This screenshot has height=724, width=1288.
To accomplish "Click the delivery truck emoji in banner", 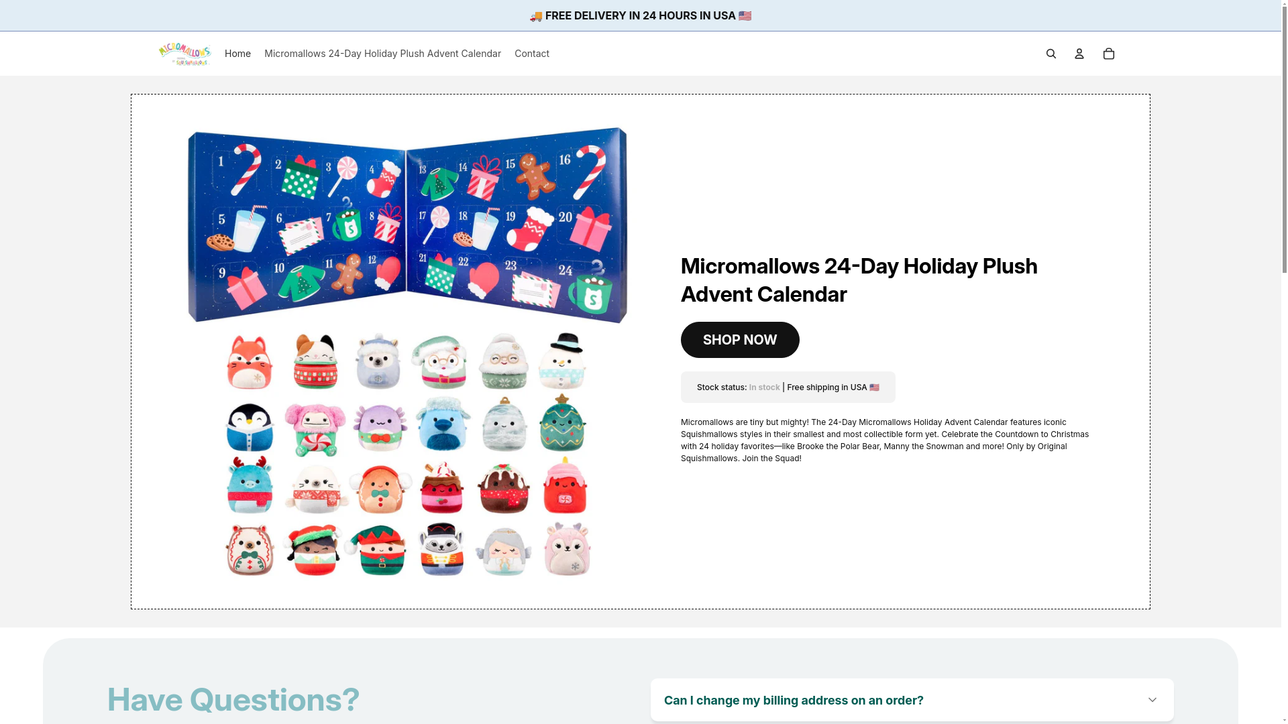I will 536,16.
